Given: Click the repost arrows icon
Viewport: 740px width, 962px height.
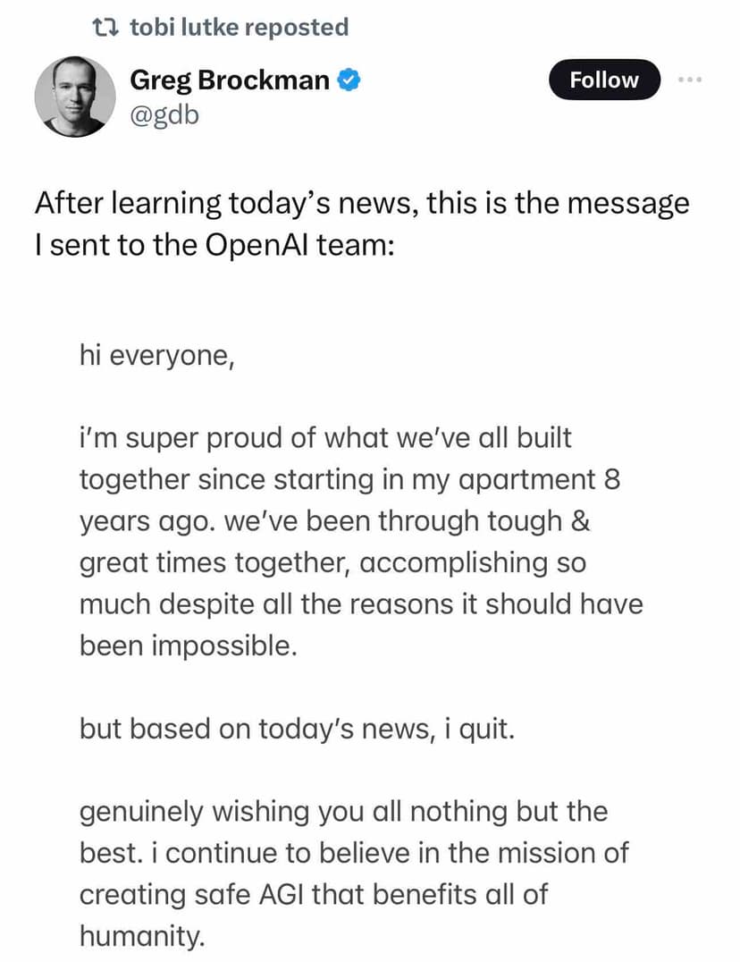Looking at the screenshot, I should tap(106, 27).
